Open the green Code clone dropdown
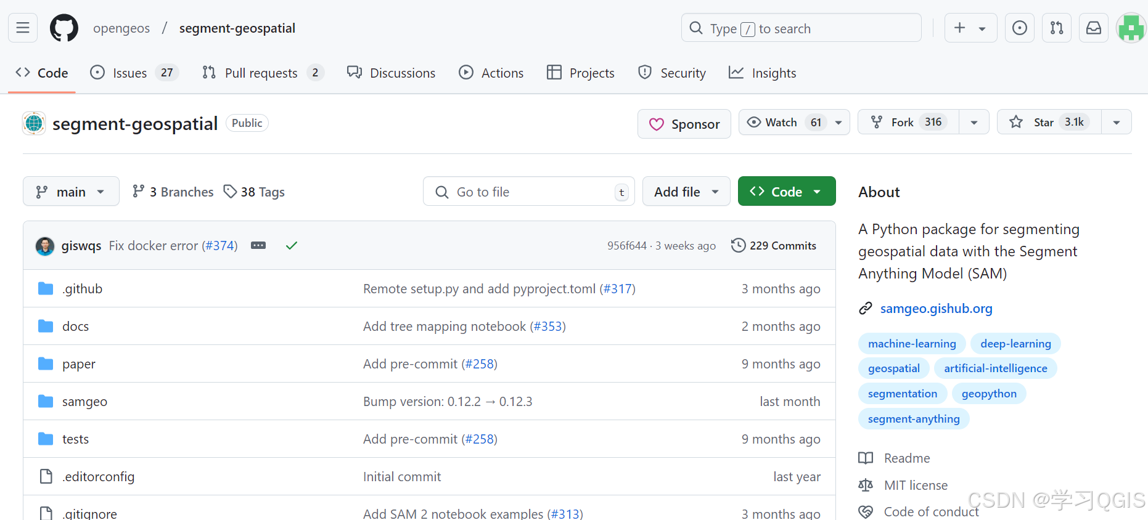This screenshot has width=1148, height=520. point(787,191)
